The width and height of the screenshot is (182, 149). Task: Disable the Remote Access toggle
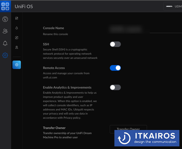[x=115, y=68]
